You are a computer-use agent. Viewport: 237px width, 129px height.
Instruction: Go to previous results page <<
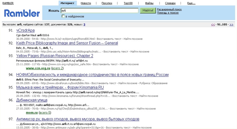click(213, 24)
